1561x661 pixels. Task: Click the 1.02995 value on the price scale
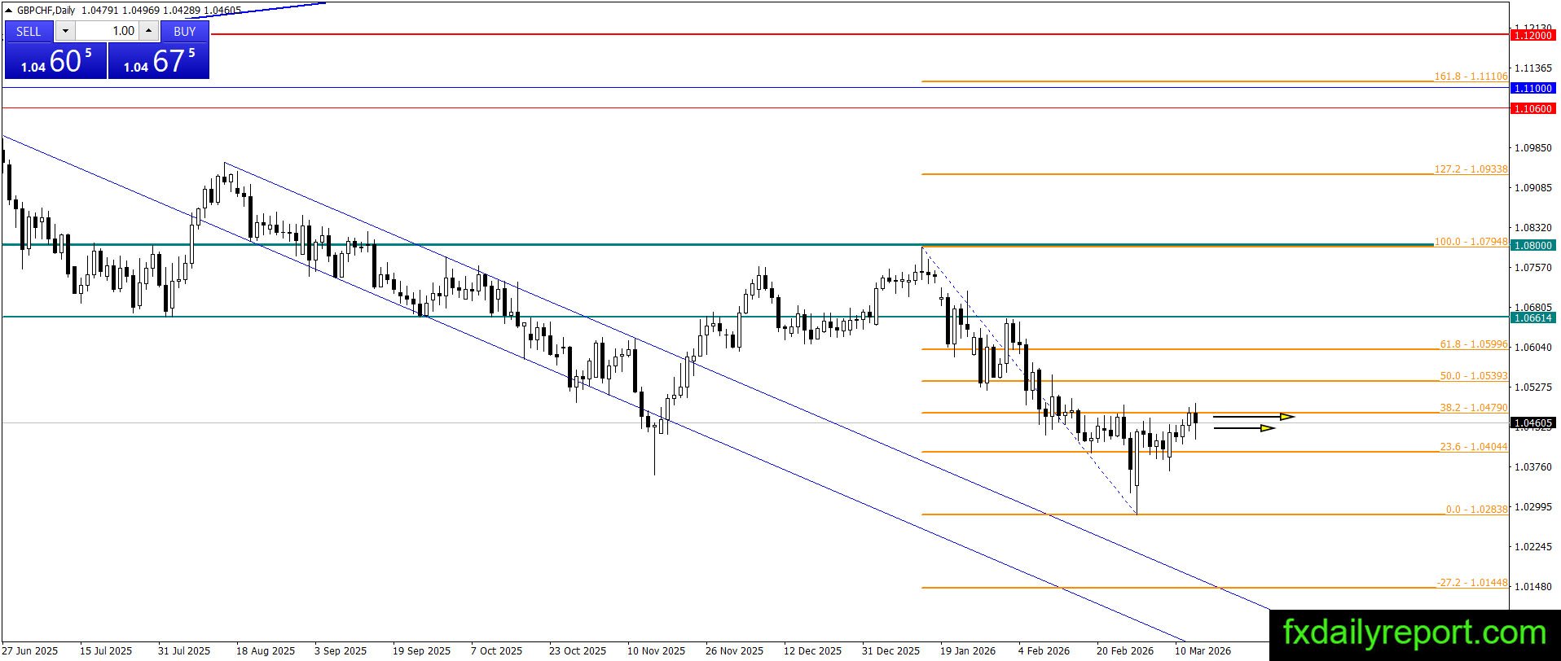[1532, 507]
